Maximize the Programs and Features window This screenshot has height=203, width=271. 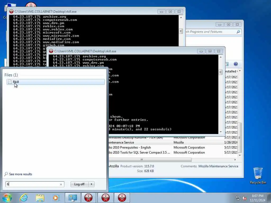[x=228, y=25]
